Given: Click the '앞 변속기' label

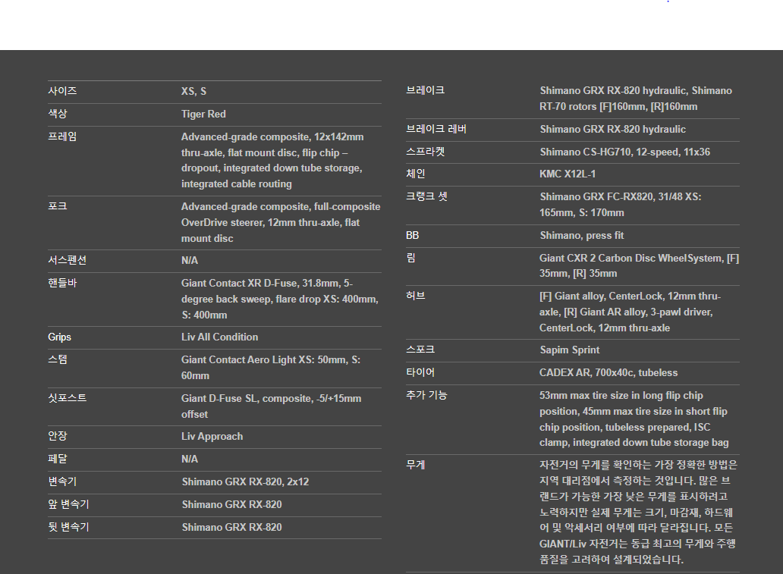Looking at the screenshot, I should point(68,504).
